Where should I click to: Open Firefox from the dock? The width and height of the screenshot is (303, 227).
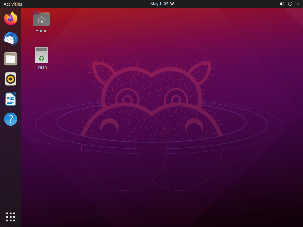[11, 19]
